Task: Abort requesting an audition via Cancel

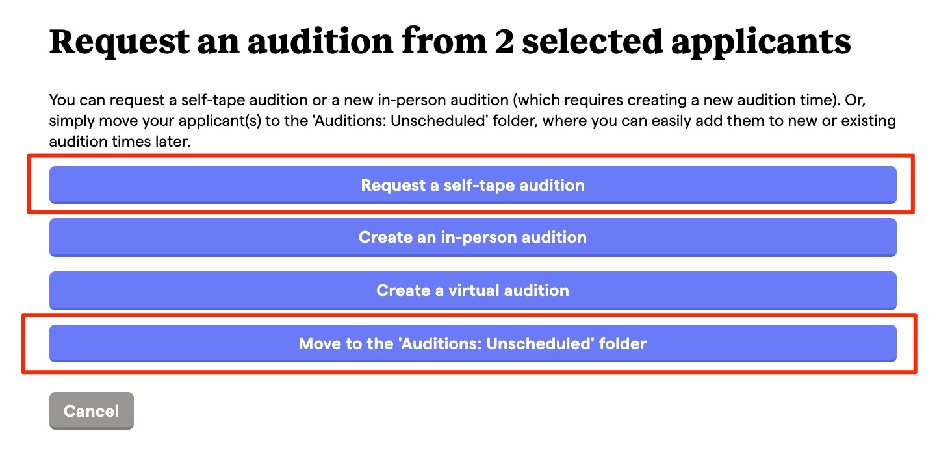Action: (91, 411)
